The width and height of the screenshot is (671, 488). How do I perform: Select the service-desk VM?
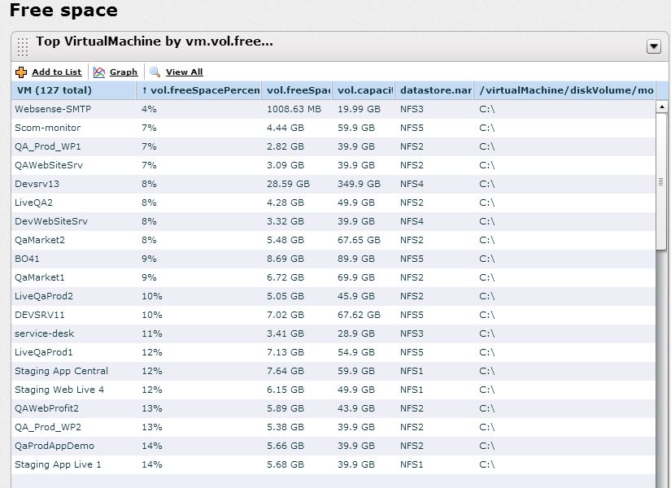click(44, 333)
